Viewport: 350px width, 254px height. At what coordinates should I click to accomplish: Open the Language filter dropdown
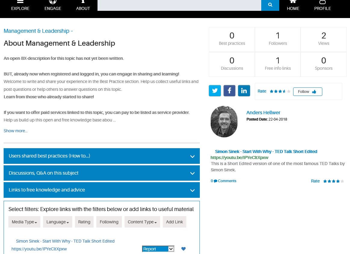pos(57,222)
